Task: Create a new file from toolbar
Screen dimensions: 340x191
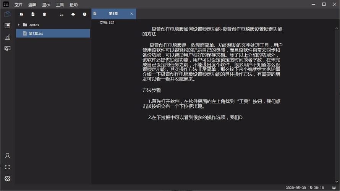Action: (x=33, y=14)
